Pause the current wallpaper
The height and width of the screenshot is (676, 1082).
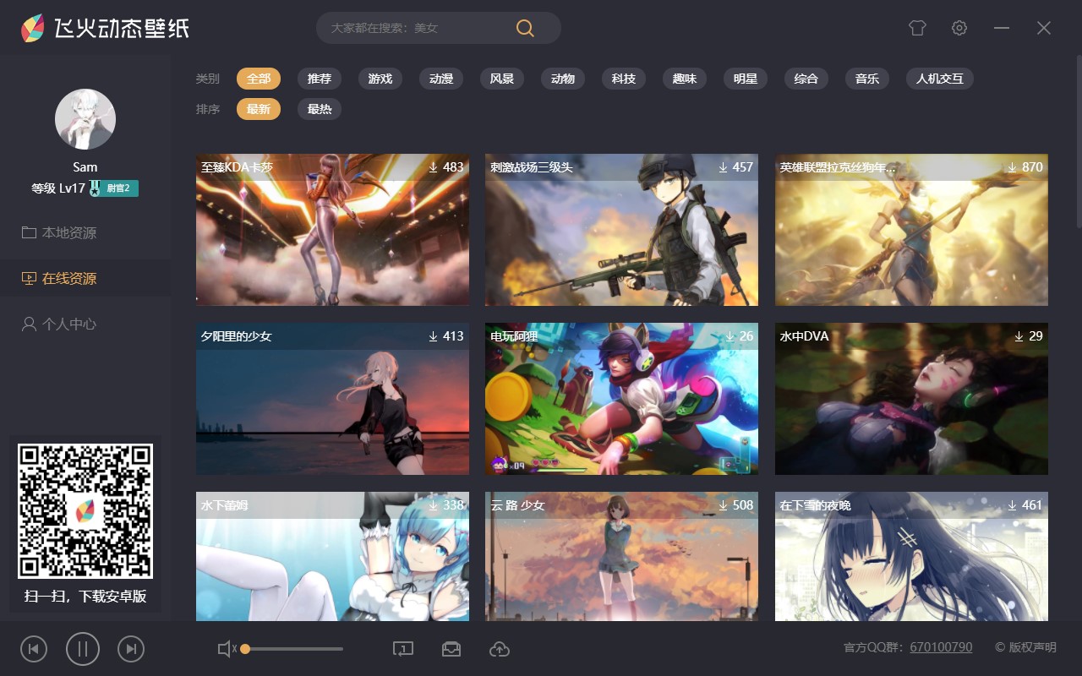[83, 649]
